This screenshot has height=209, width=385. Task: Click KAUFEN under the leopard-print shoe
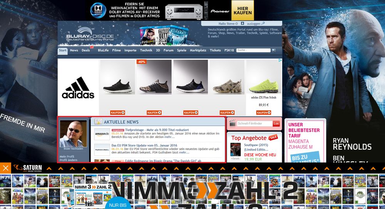point(154,113)
